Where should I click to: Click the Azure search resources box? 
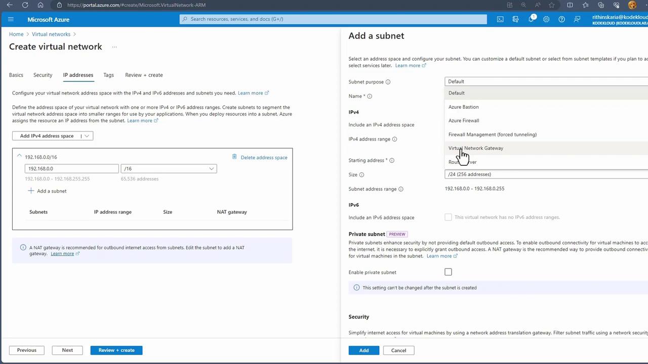point(333,19)
